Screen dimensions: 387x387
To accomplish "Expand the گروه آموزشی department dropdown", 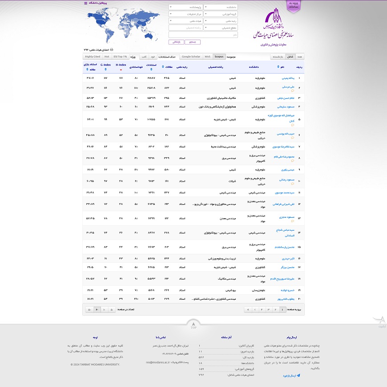I will coord(221,14).
